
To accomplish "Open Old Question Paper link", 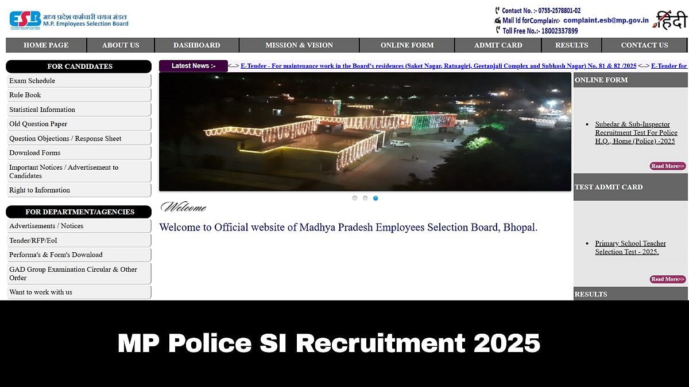I will click(38, 124).
